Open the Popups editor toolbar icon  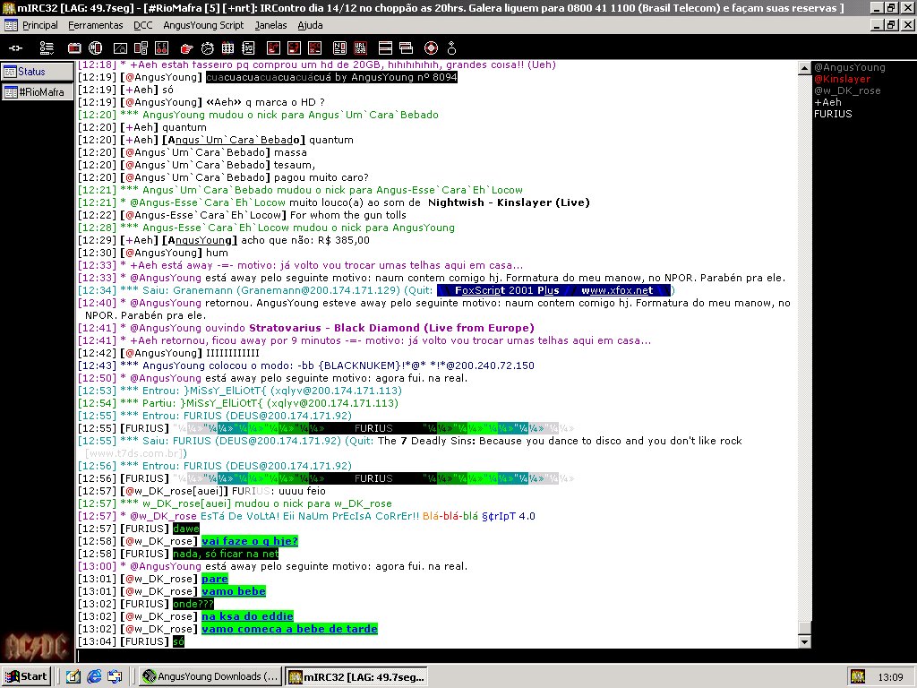click(141, 48)
